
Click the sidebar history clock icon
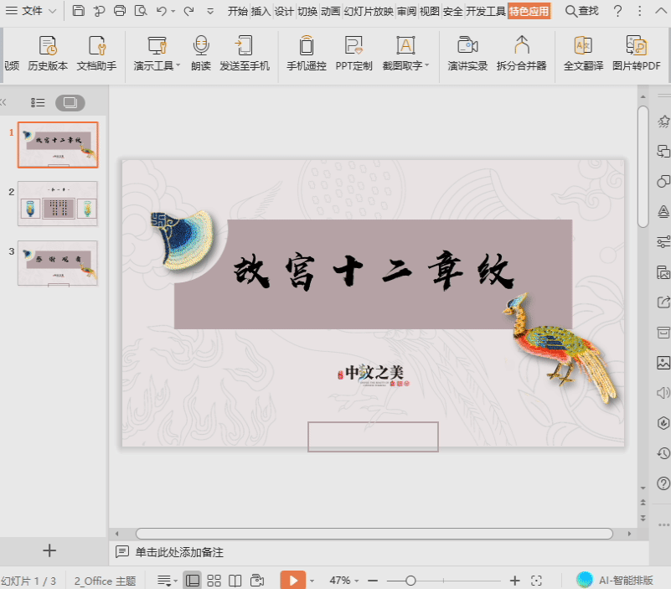coord(663,453)
